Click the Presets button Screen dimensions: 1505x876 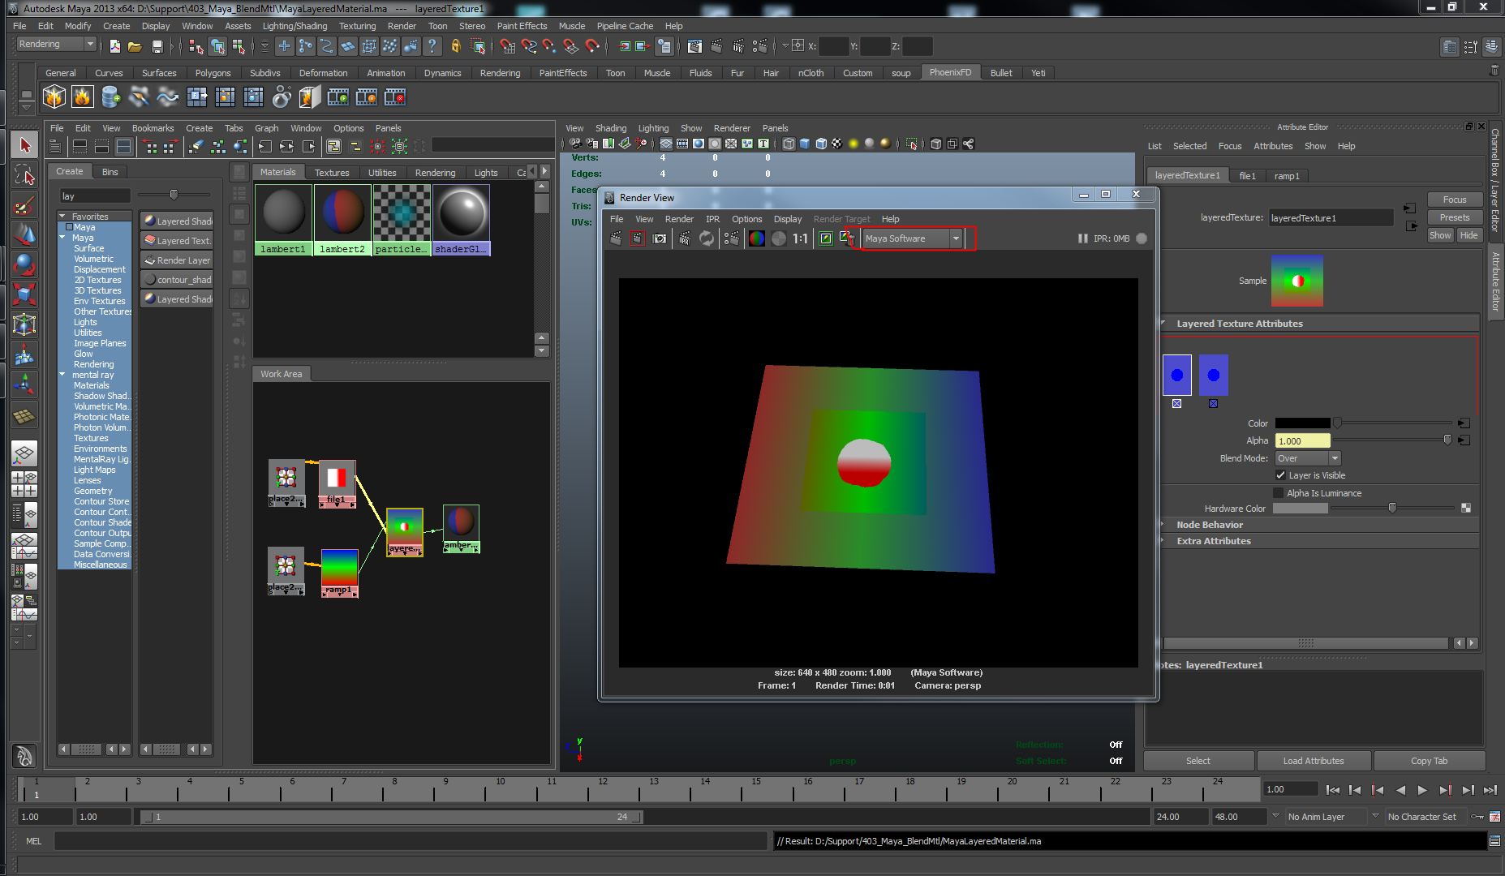1454,217
